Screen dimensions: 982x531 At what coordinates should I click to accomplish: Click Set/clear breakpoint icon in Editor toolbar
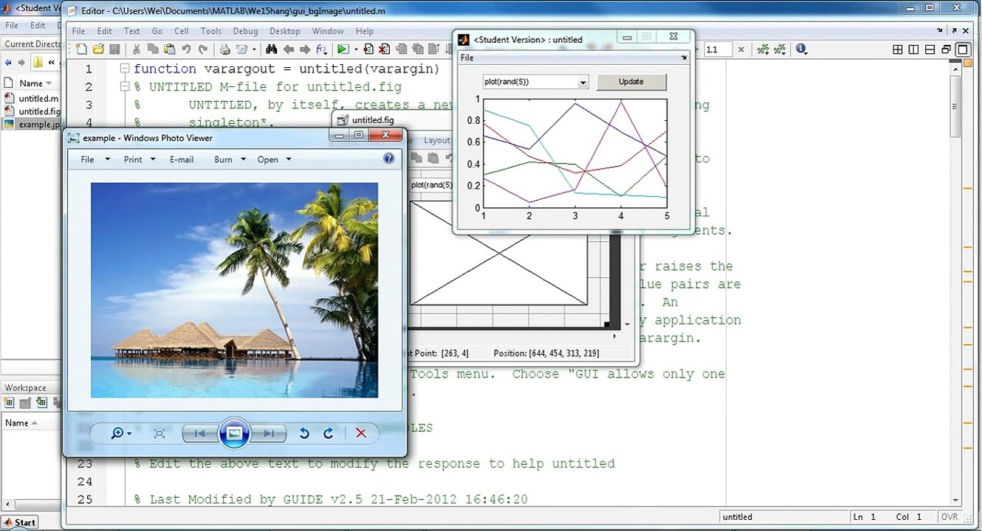[368, 49]
